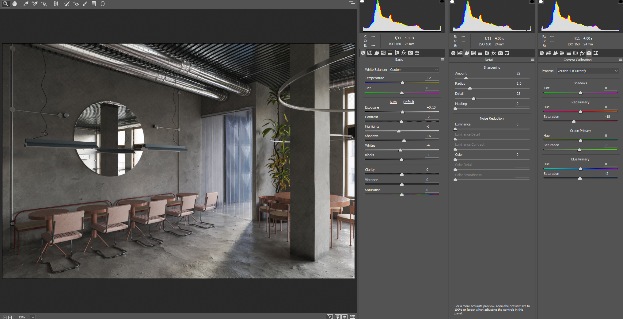The width and height of the screenshot is (623, 319).
Task: Select the Graduated Filter tool
Action: pos(94,4)
